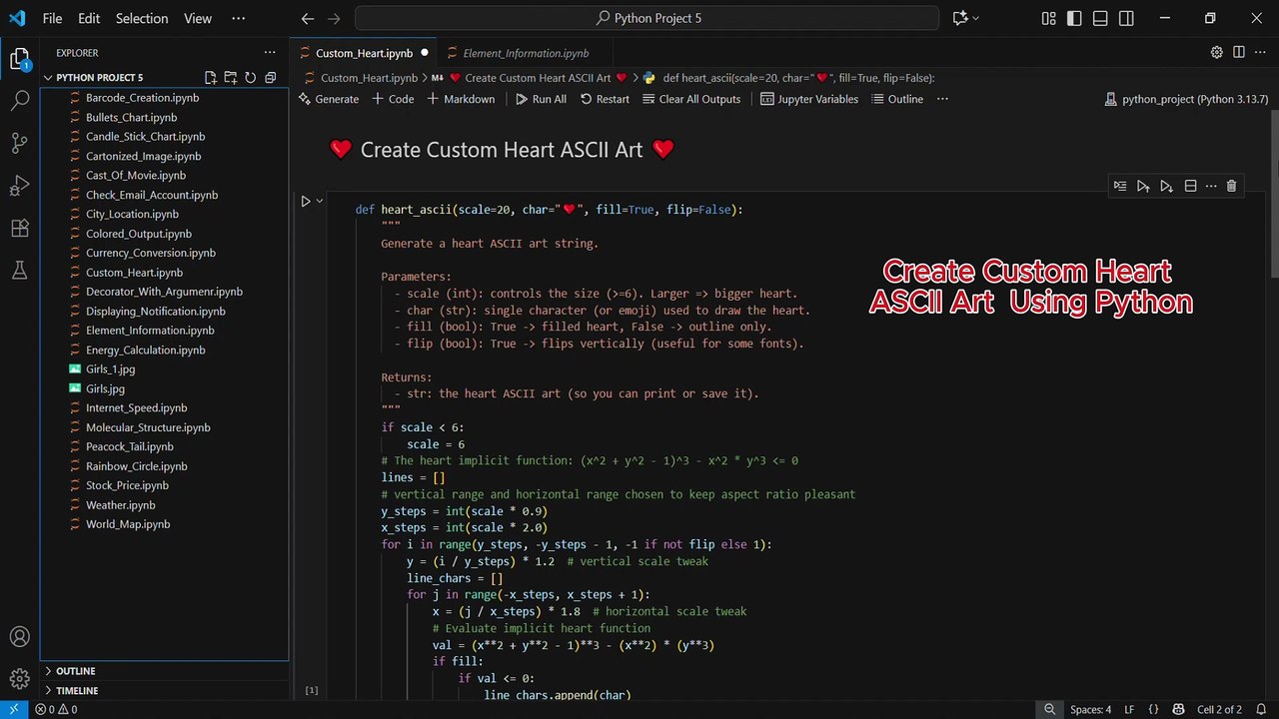The image size is (1279, 719).
Task: Open notebook settings gear in editor title
Action: click(x=1217, y=52)
